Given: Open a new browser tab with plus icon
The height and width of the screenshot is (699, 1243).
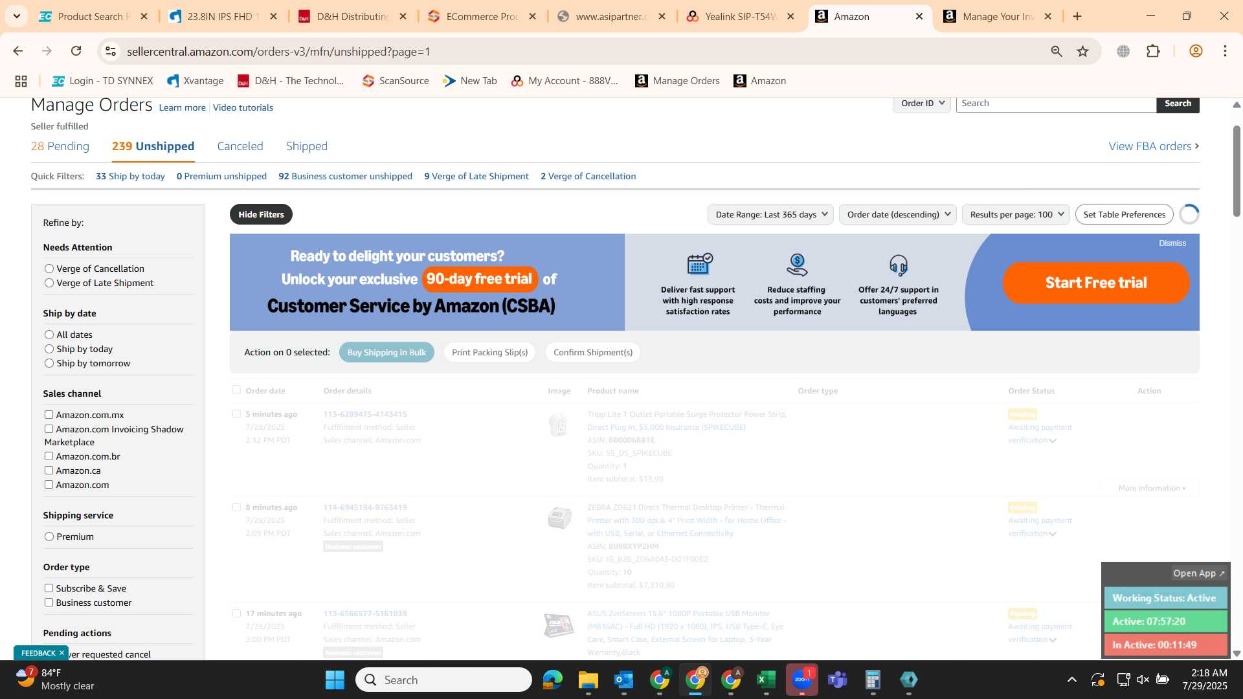Looking at the screenshot, I should [x=1077, y=17].
